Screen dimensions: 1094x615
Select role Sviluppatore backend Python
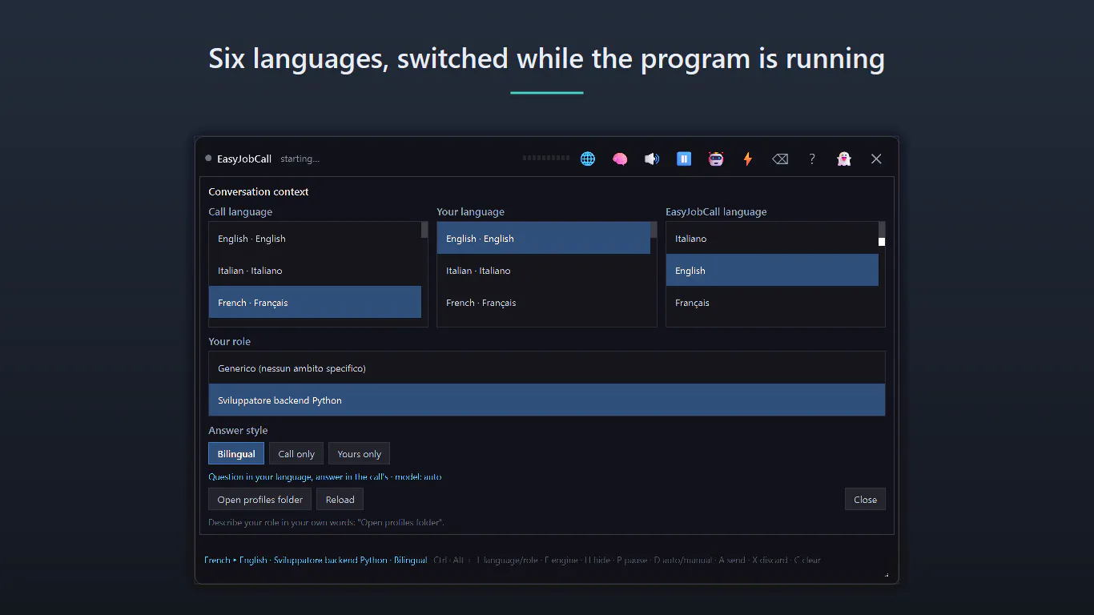click(547, 400)
